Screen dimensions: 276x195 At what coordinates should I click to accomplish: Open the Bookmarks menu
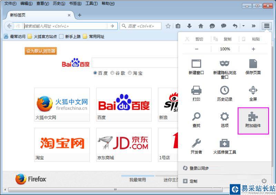(x=75, y=3)
